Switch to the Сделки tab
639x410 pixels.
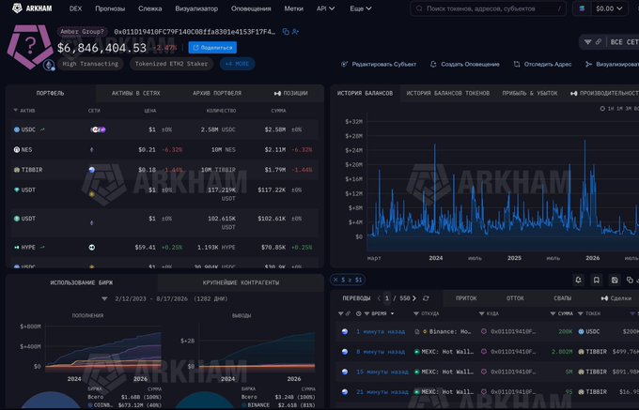tap(616, 298)
